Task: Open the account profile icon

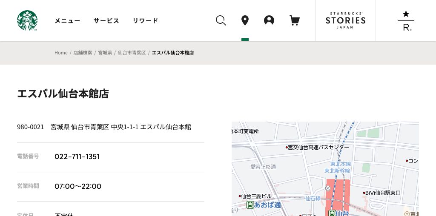Action: click(x=269, y=20)
